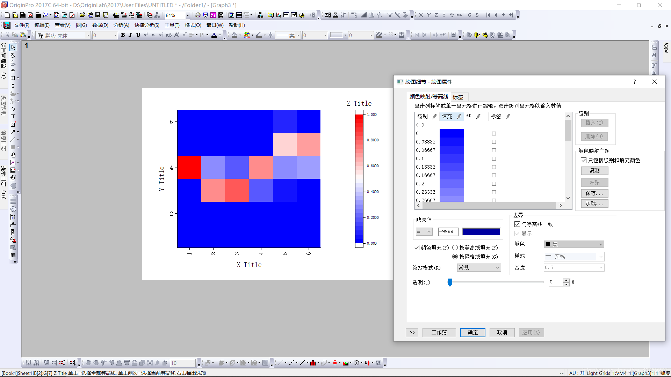This screenshot has width=671, height=377.
Task: Switch to the 标签 tab
Action: coord(457,97)
